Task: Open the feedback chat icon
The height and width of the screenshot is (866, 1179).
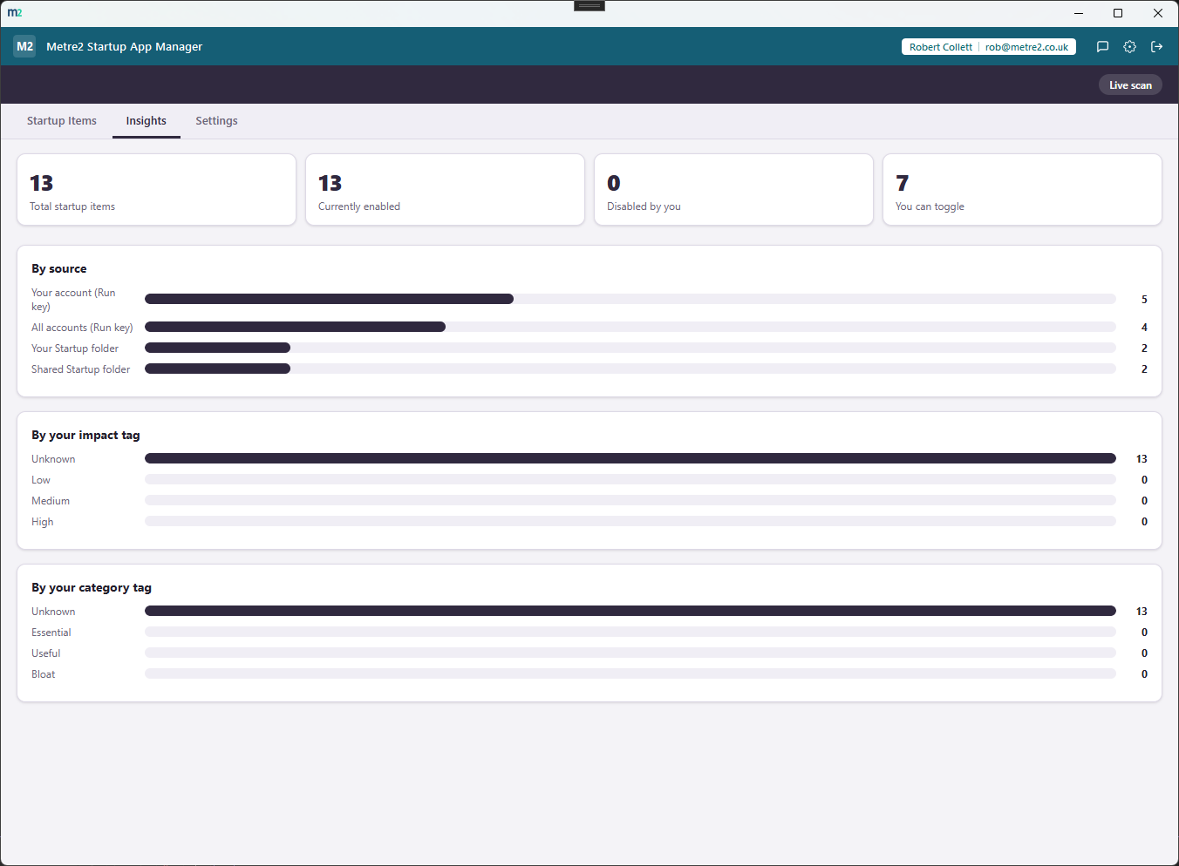Action: coord(1102,47)
